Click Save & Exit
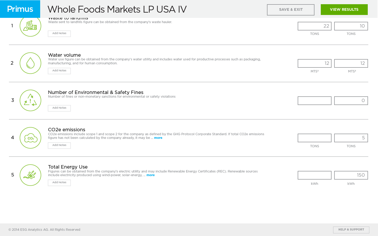This screenshot has height=236, width=378. (x=291, y=10)
